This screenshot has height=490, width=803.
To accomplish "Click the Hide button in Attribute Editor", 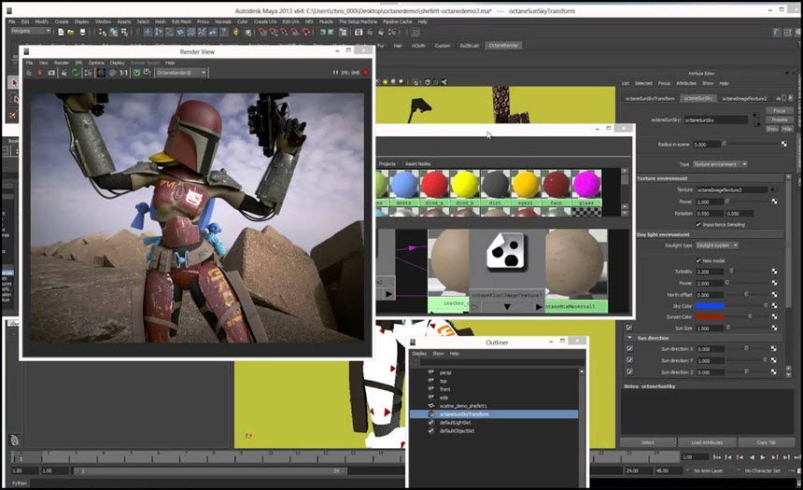I will [786, 129].
